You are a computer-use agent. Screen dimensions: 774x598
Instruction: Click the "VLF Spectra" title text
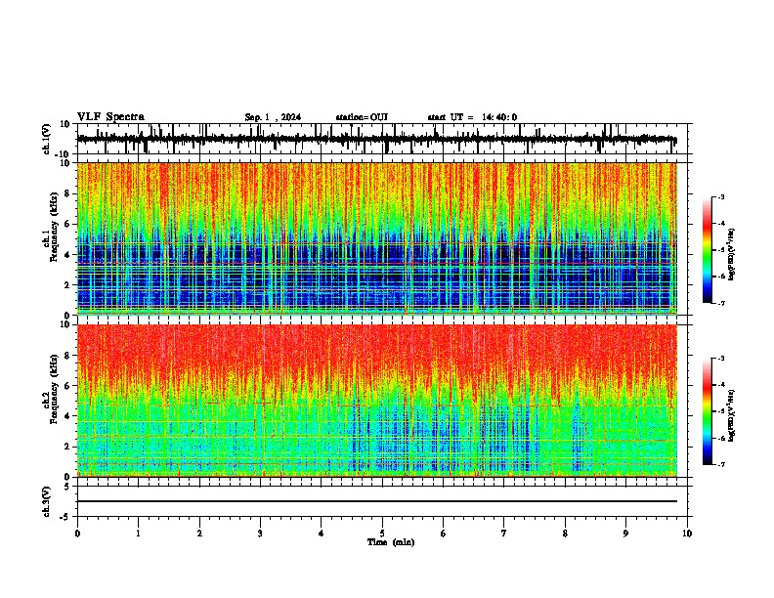[x=110, y=116]
